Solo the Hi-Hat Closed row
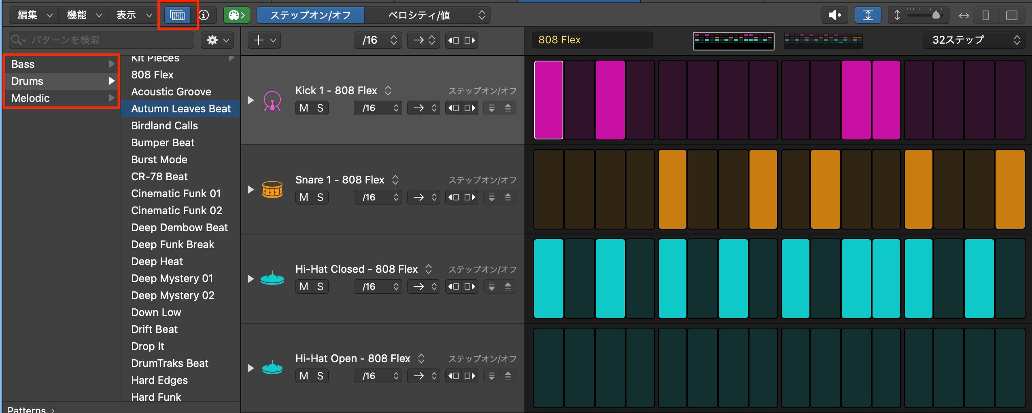The height and width of the screenshot is (413, 1032). [320, 287]
